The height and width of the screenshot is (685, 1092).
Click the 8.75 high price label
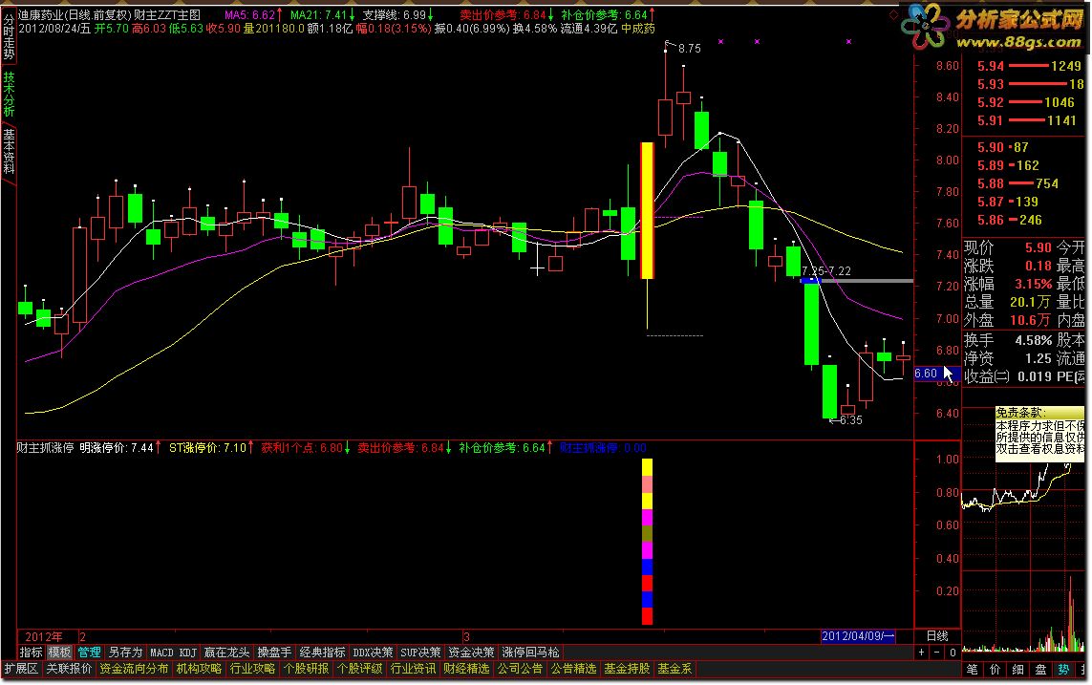point(690,48)
